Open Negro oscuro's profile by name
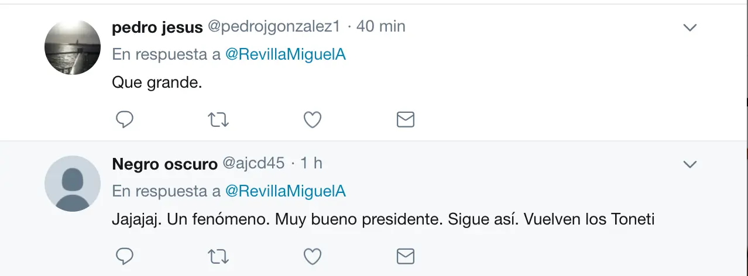This screenshot has height=276, width=748. coord(164,164)
